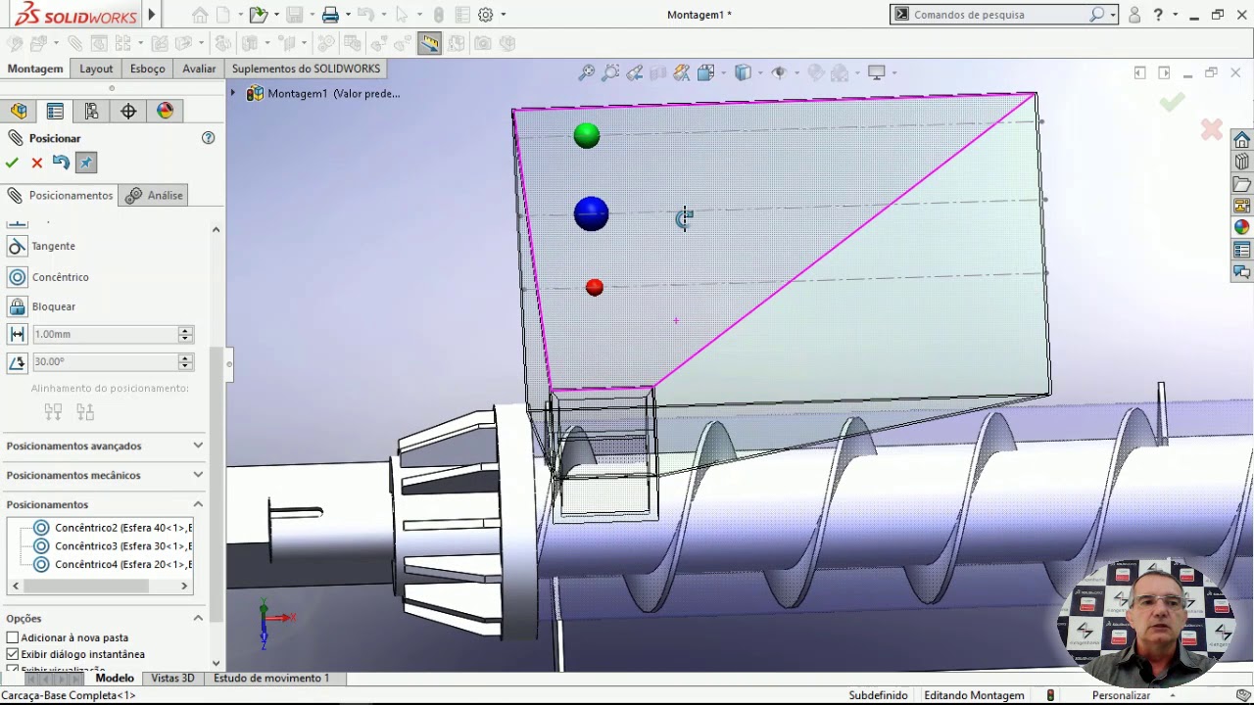Open Display Style icon

coord(743,72)
